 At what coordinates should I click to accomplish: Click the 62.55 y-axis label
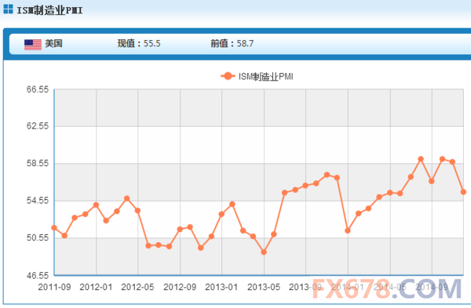[x=38, y=126]
